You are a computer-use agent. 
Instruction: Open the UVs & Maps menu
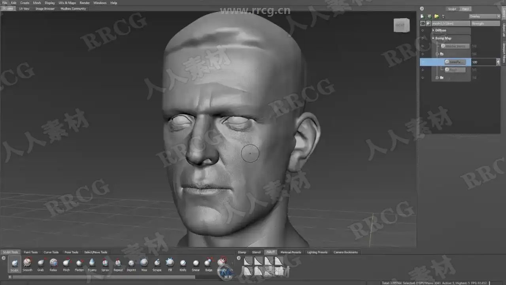[x=67, y=3]
